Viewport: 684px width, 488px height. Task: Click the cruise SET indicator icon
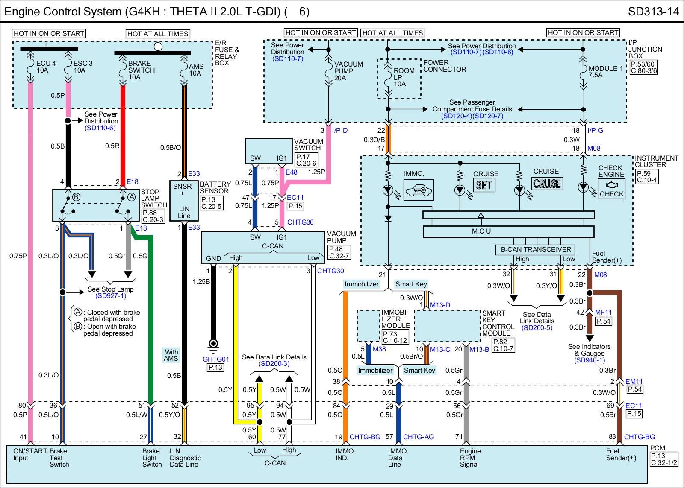click(484, 185)
